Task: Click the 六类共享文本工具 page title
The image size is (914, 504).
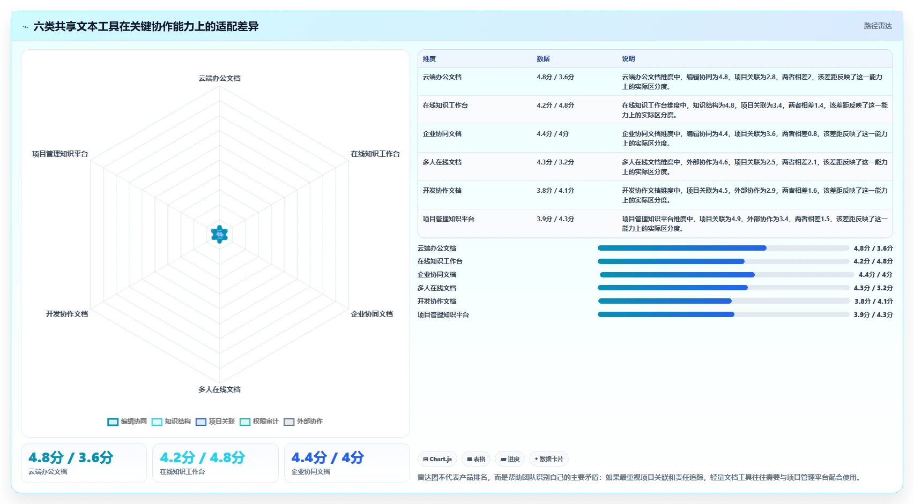Action: (x=146, y=26)
